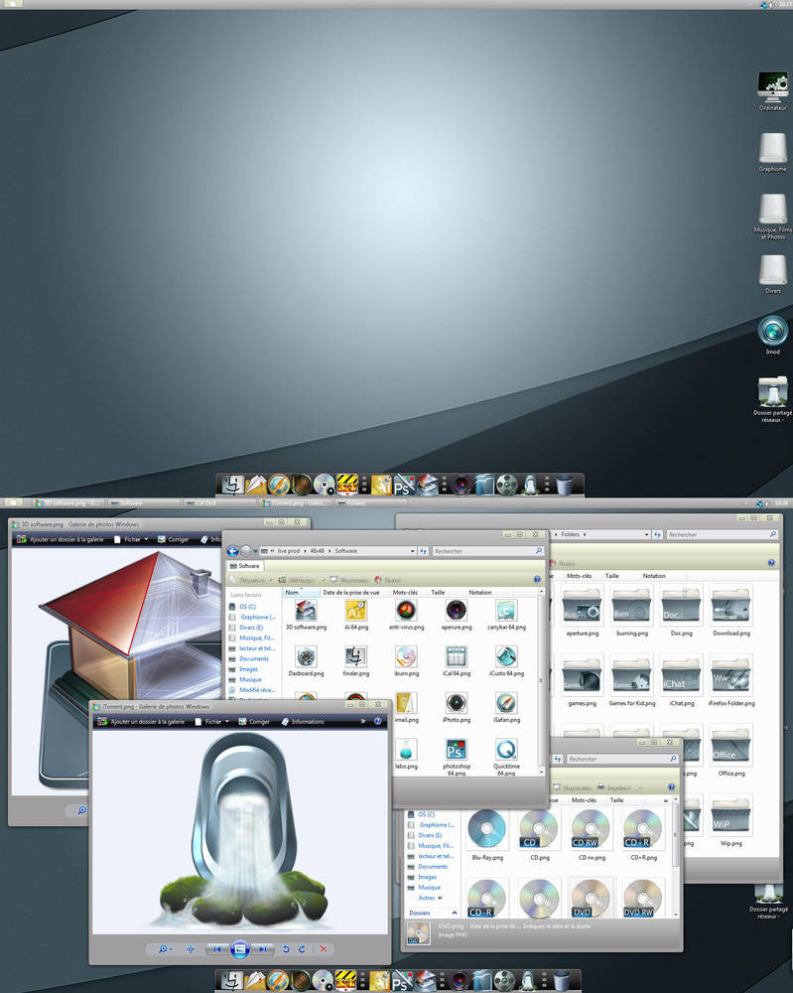This screenshot has height=993, width=793.
Task: Switch to the Software taskbar button
Action: pyautogui.click(x=143, y=502)
